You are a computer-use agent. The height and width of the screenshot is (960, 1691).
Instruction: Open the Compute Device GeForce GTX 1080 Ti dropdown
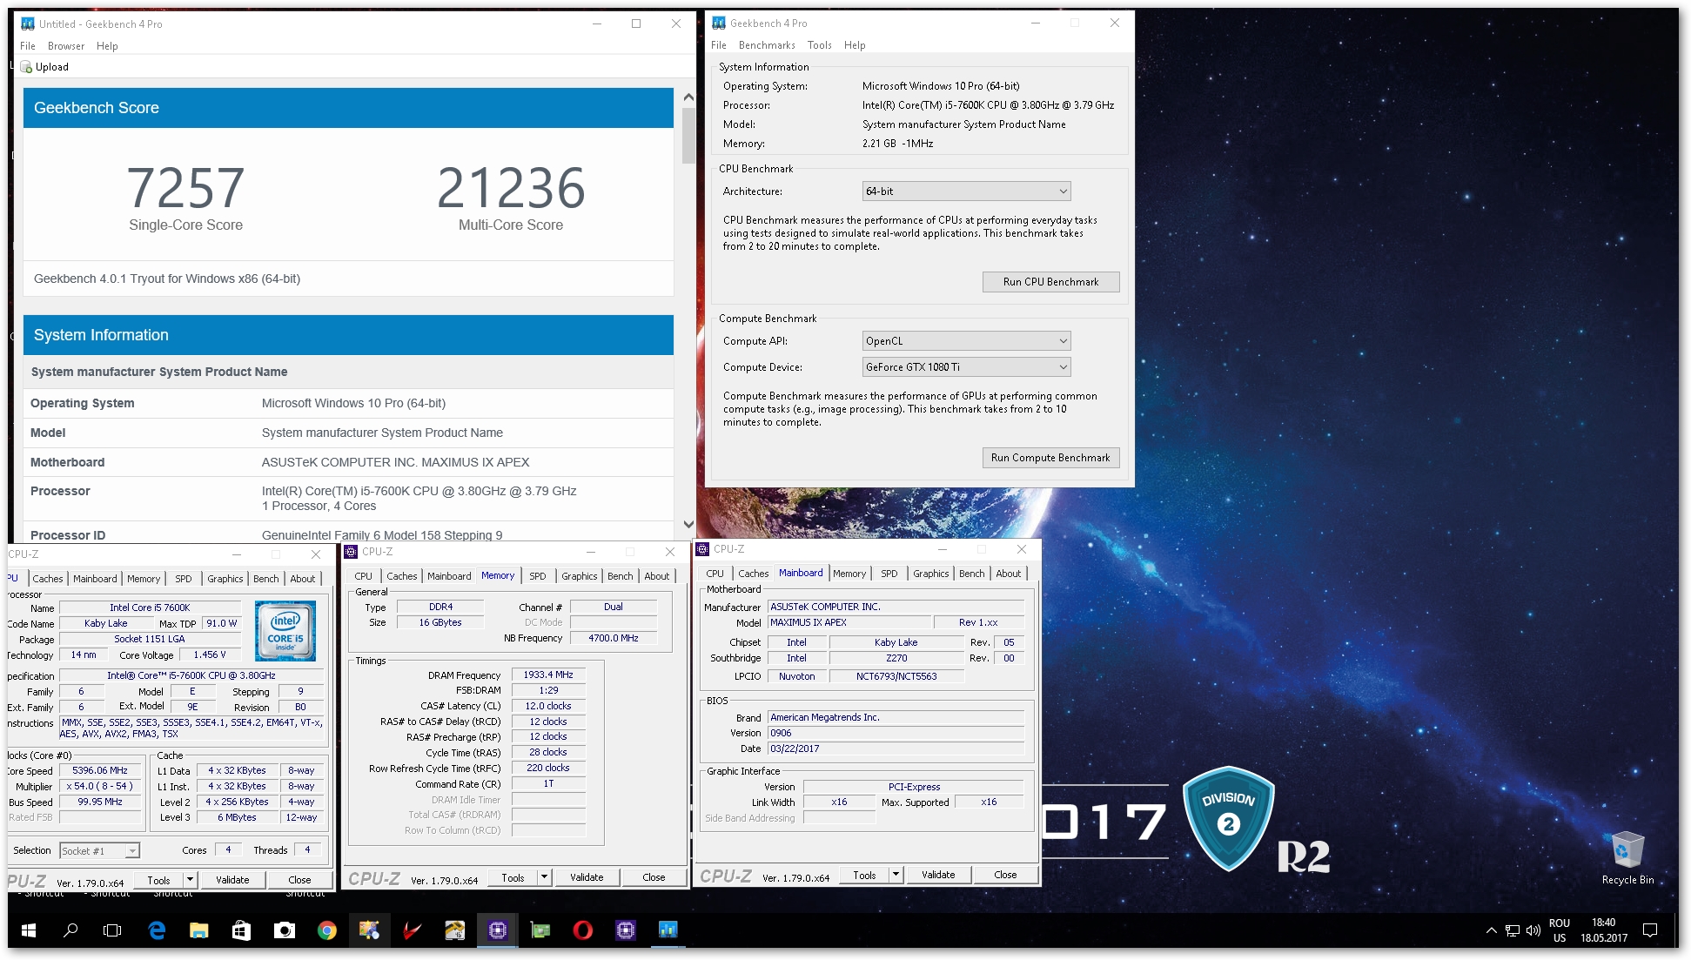[966, 367]
